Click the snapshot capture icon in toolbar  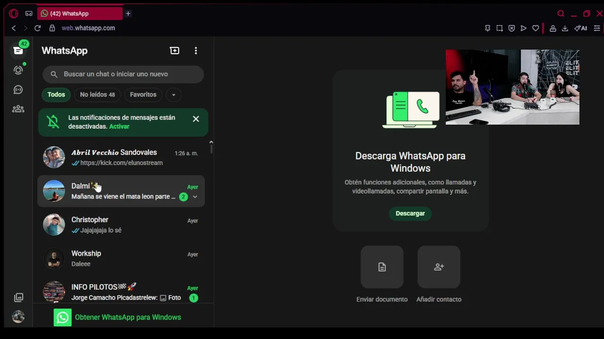pos(500,28)
